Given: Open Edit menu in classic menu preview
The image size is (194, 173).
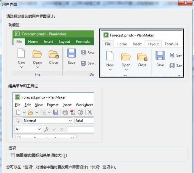Looking at the screenshot, I should pyautogui.click(x=27, y=105).
